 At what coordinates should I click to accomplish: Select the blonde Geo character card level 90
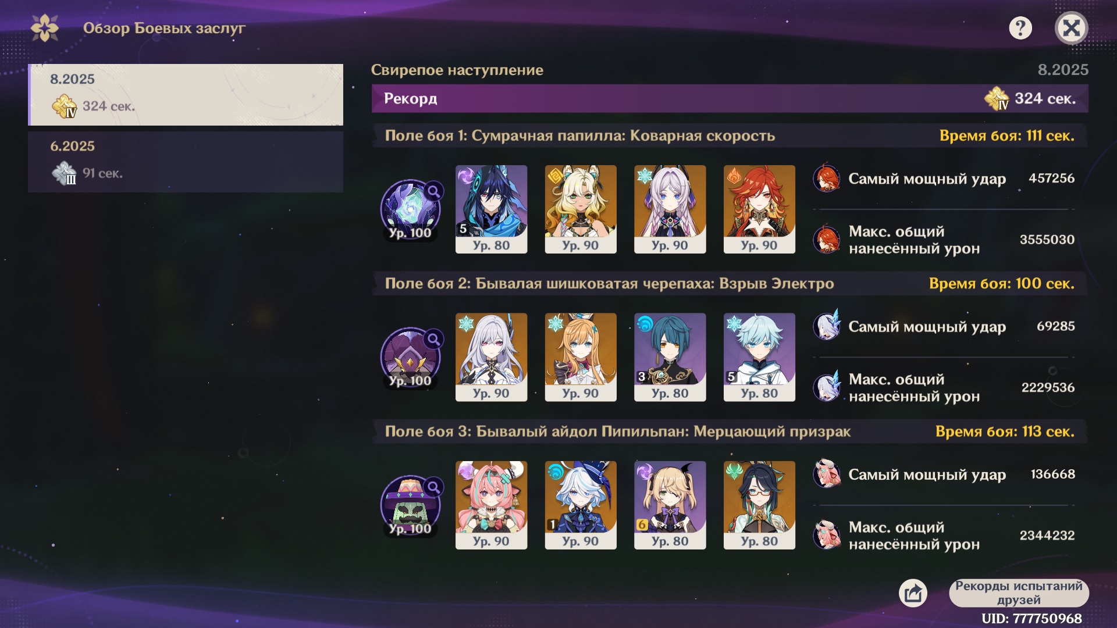click(x=581, y=209)
